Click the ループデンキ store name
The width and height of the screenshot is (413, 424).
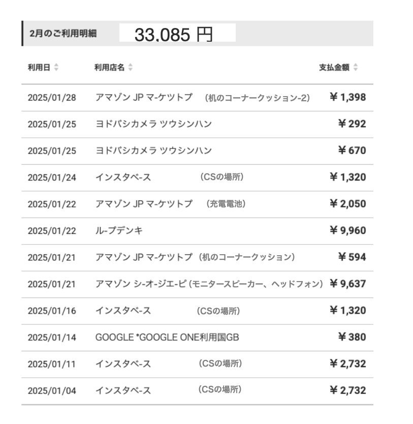(x=119, y=231)
